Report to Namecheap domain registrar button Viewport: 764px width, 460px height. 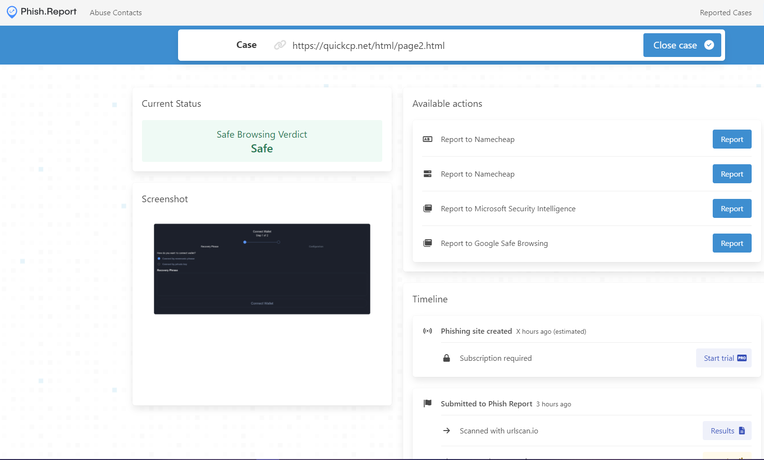pyautogui.click(x=732, y=139)
